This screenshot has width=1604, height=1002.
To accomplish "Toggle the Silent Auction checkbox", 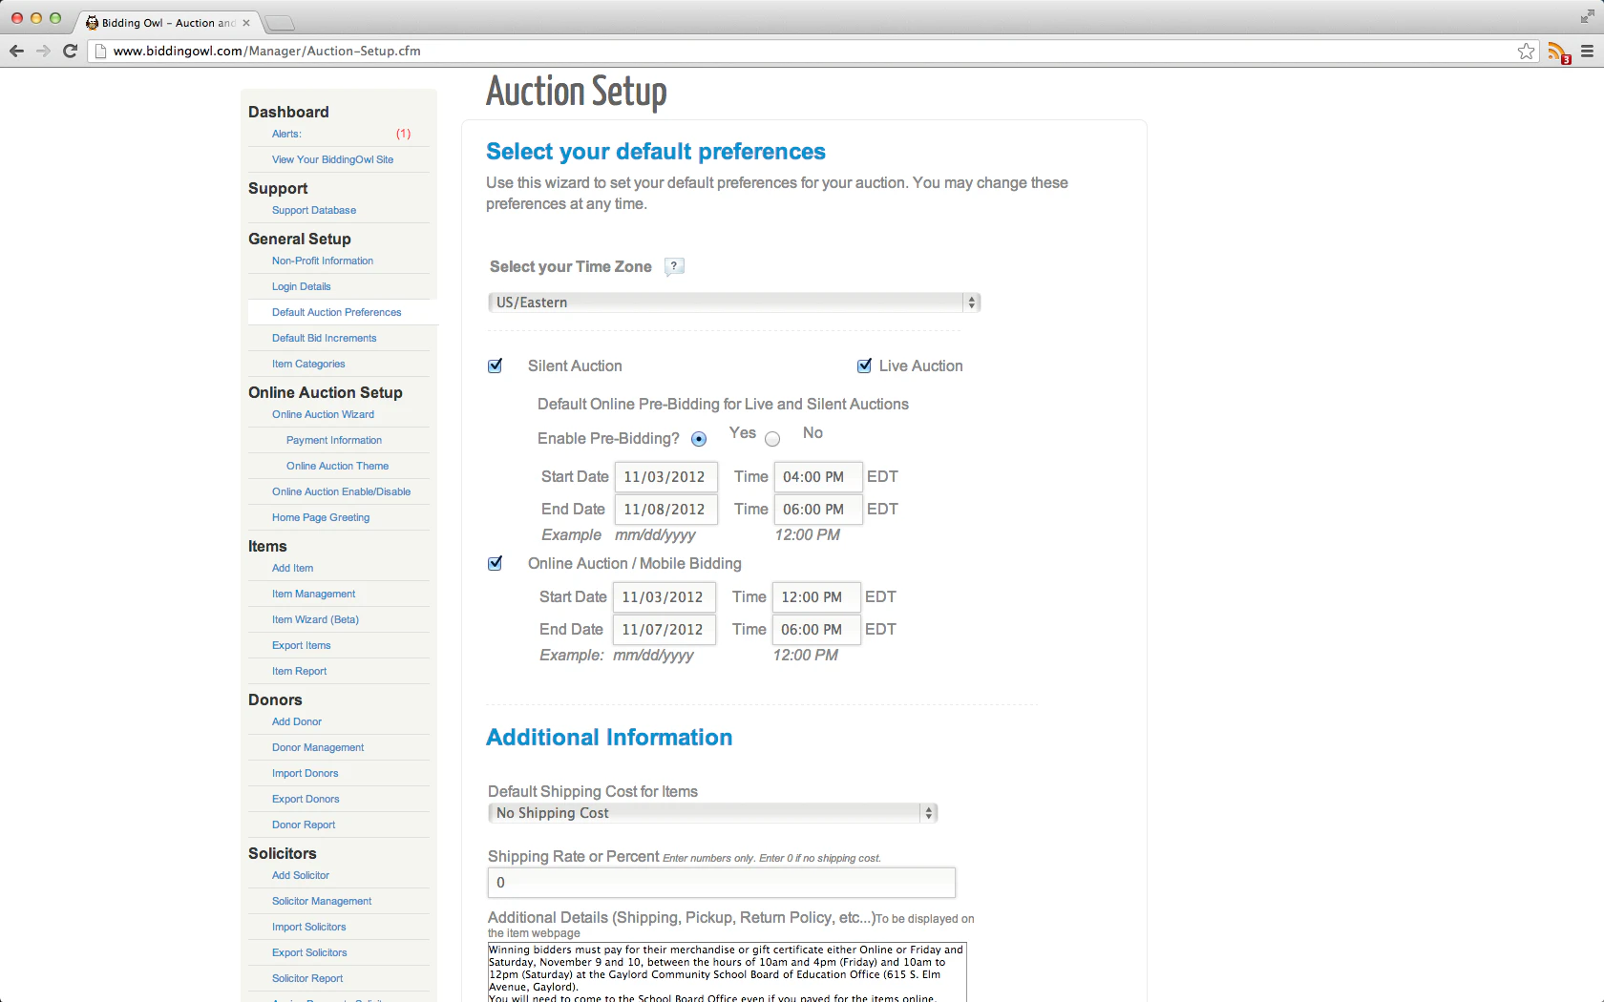I will (x=495, y=365).
